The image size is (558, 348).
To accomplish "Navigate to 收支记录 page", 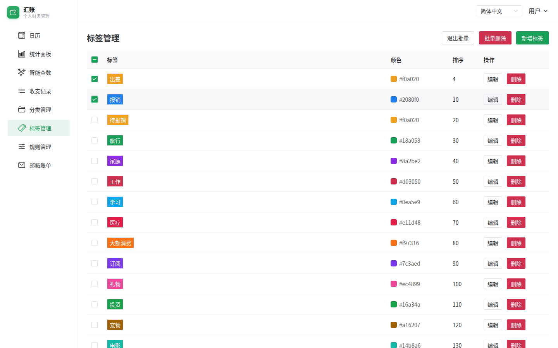I will click(x=39, y=91).
